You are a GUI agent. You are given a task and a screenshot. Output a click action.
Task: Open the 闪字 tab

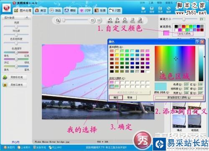(85, 10)
